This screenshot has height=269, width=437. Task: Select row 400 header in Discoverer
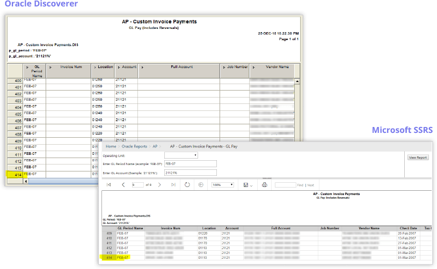pos(15,81)
